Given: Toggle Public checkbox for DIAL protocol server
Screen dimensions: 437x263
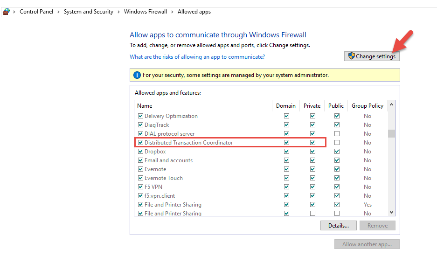Looking at the screenshot, I should (337, 134).
